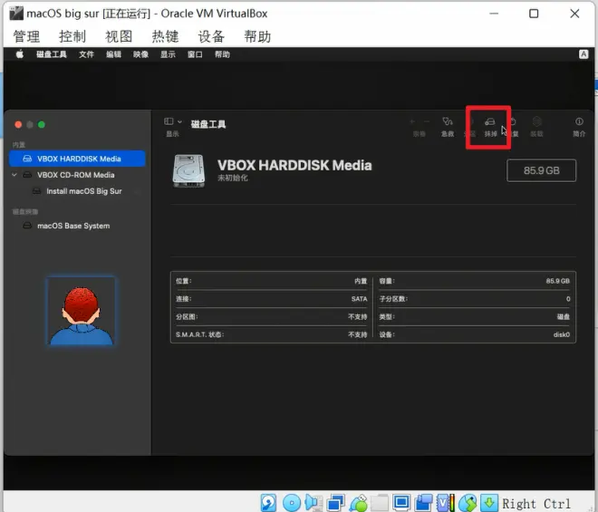Screen dimensions: 598x512
Task: Open the 帮助 menu in macOS menu bar
Action: [222, 54]
